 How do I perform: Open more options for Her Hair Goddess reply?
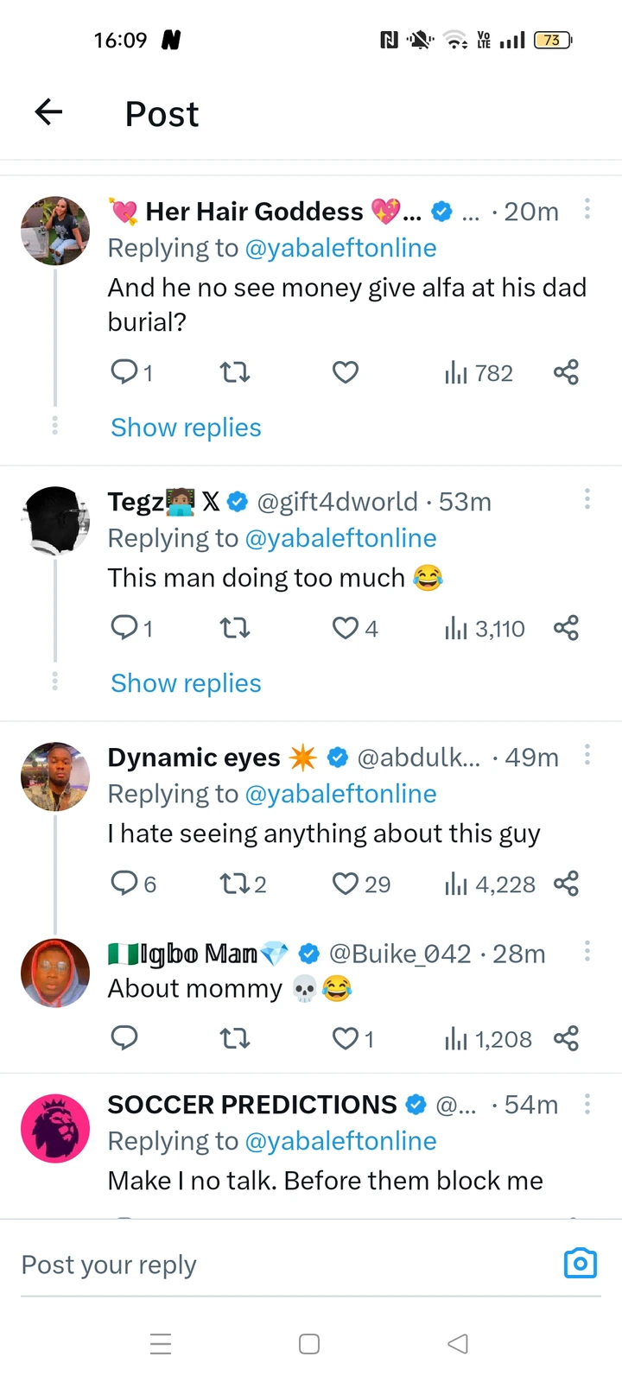click(587, 209)
